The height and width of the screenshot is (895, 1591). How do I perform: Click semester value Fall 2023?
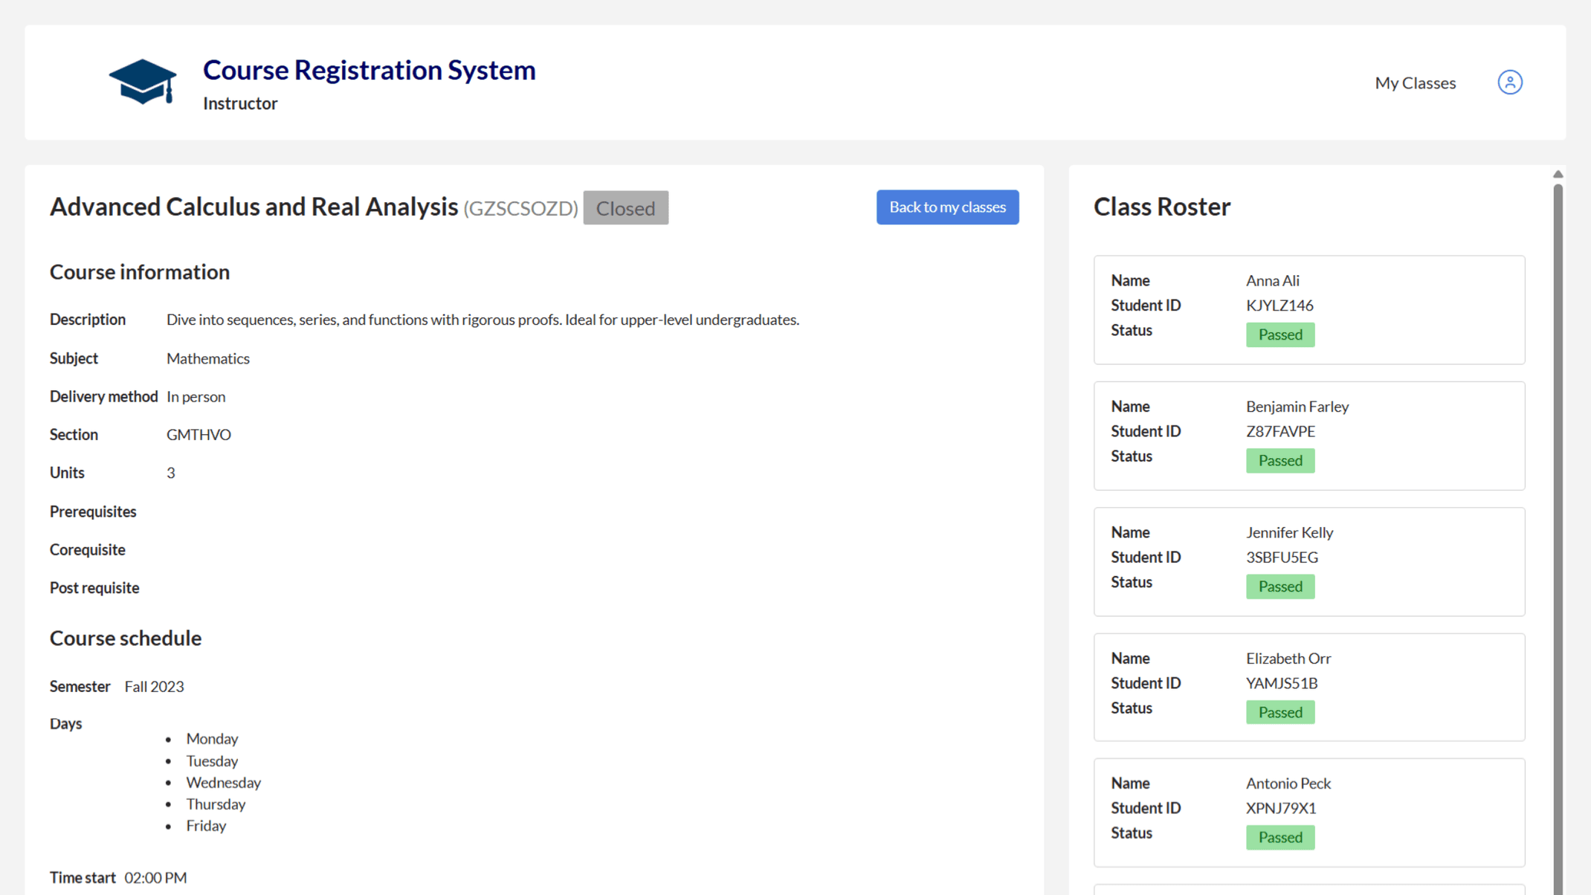(x=154, y=686)
